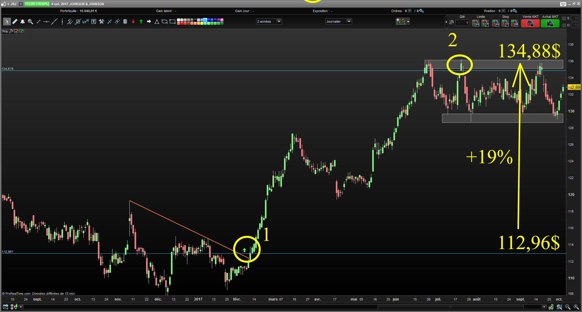
Task: Zoom in the chart horizontally
Action: coord(576,307)
